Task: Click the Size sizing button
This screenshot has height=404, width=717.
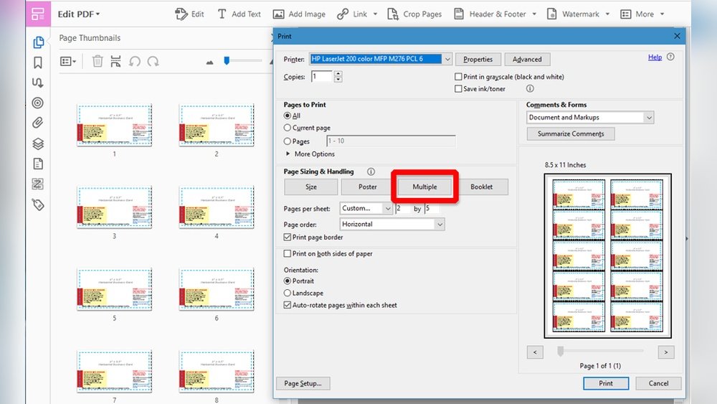Action: (311, 187)
